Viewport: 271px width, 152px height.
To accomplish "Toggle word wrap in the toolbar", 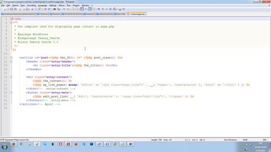I will click(x=82, y=9).
